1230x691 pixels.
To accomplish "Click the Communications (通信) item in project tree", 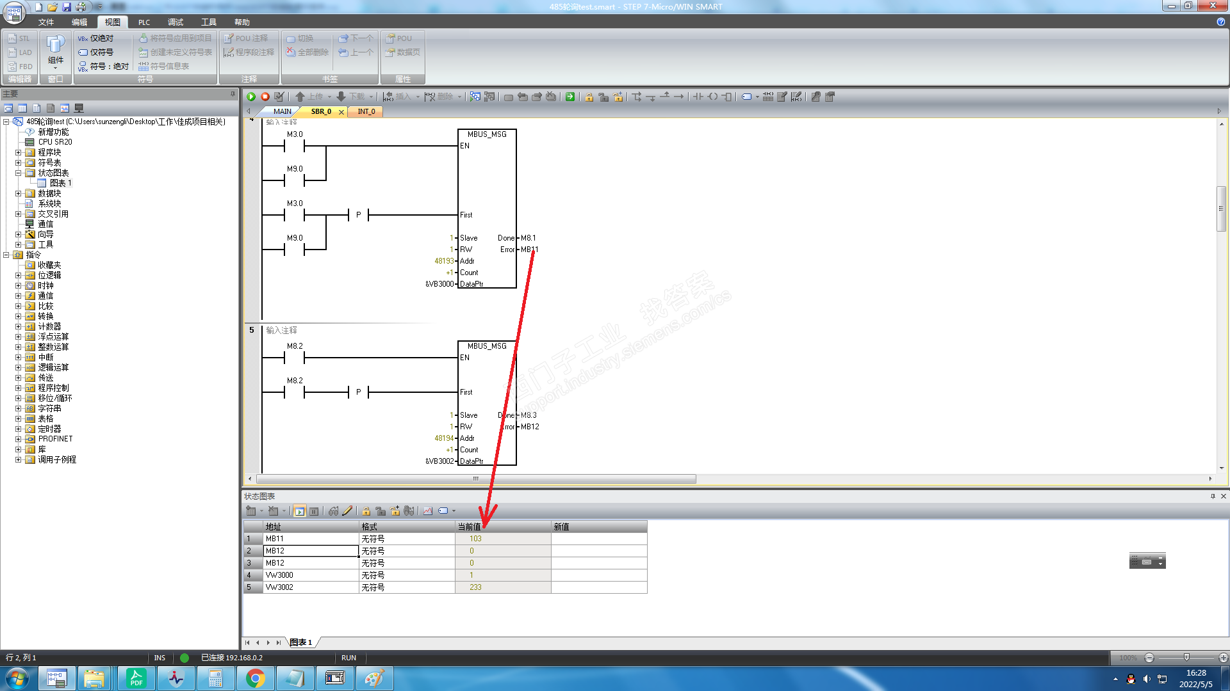I will (45, 224).
